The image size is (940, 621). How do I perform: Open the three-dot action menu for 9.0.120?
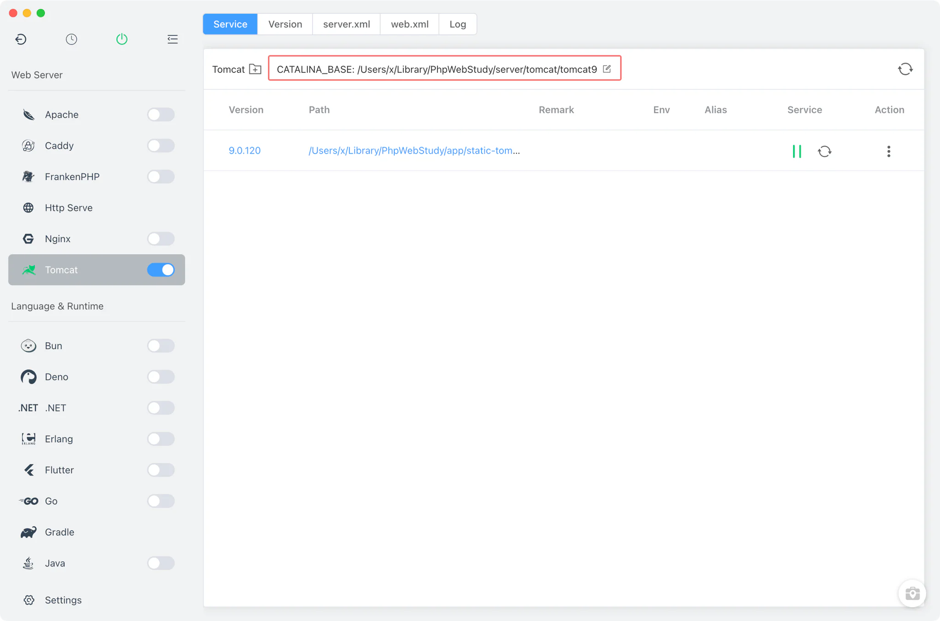pos(889,151)
